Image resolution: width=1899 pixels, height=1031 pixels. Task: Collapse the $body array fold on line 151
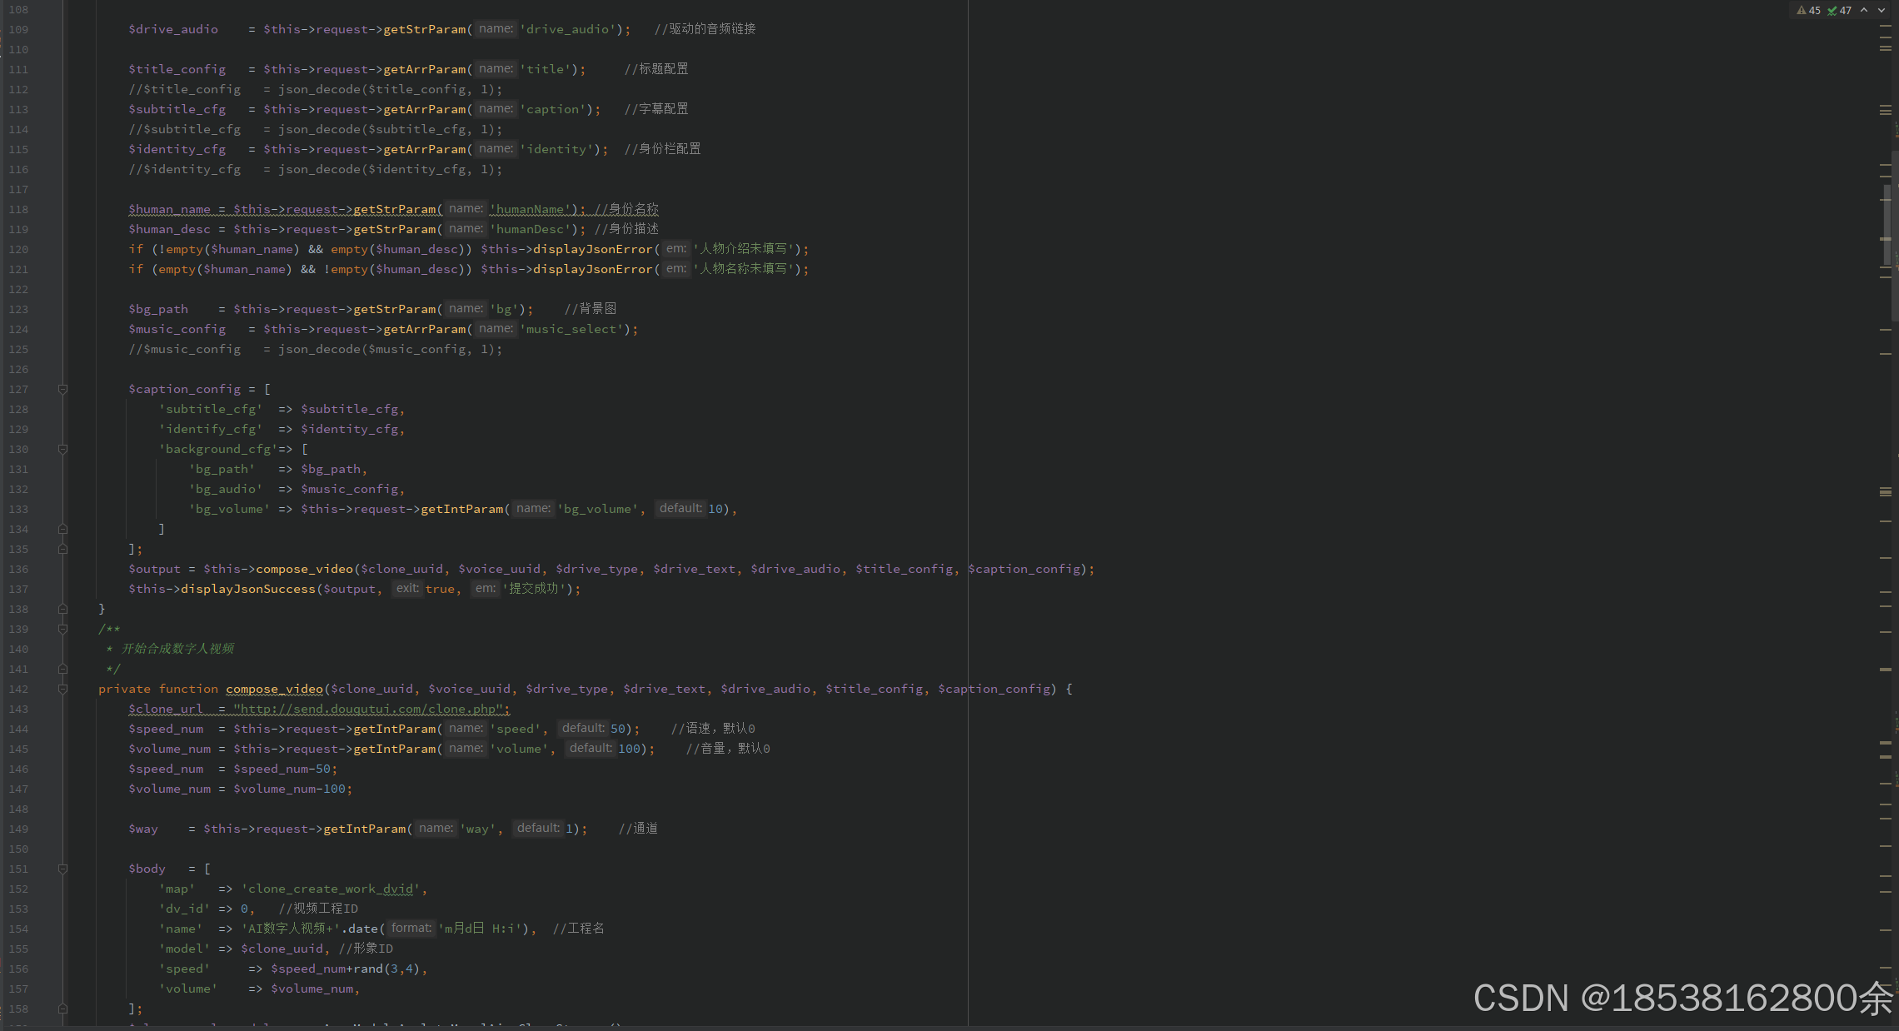pos(62,869)
